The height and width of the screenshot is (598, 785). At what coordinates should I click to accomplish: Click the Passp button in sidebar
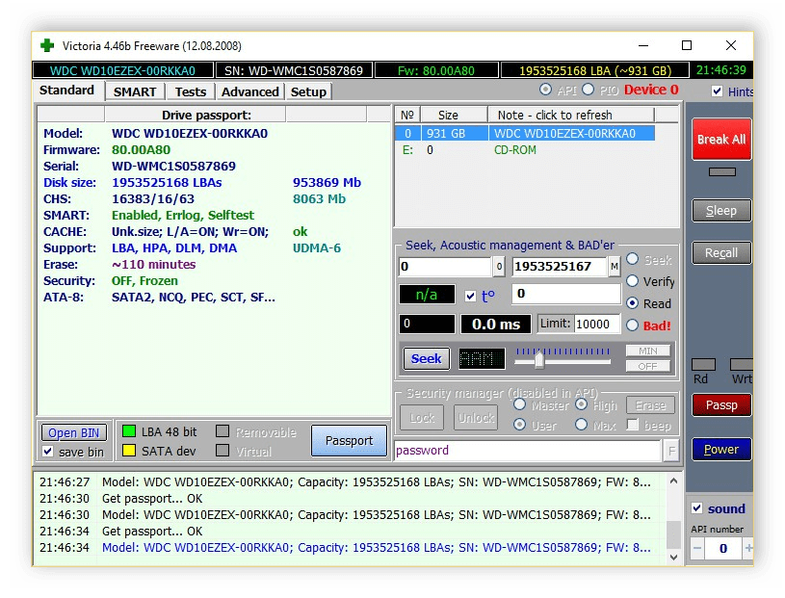720,405
